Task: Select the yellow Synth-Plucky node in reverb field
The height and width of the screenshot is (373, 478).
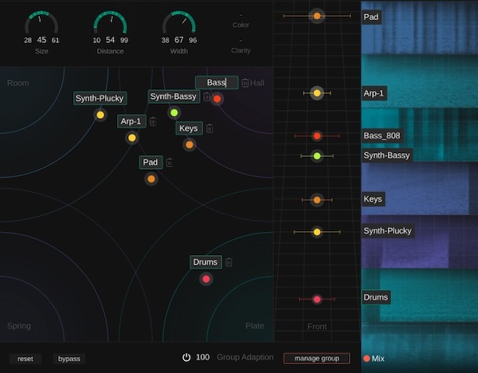Action: [100, 115]
